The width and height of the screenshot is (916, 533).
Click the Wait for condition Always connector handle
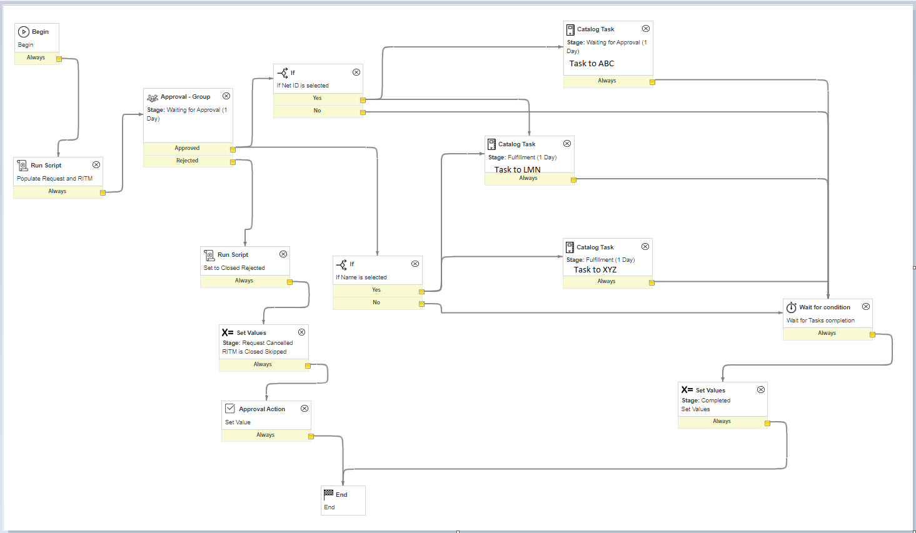[x=872, y=335]
